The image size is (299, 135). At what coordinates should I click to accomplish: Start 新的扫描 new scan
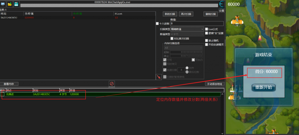170,14
